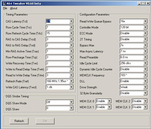Expand the Bypass Max dropdown
151x129 pixels.
coord(145,45)
